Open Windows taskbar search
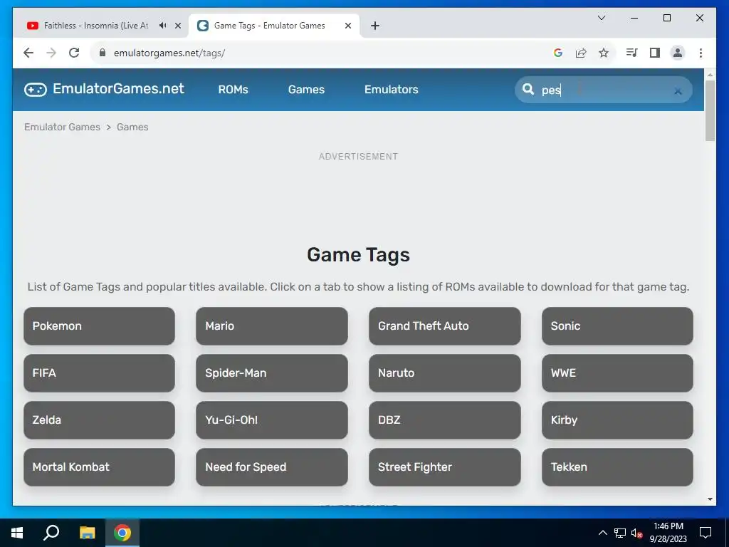 (x=51, y=533)
